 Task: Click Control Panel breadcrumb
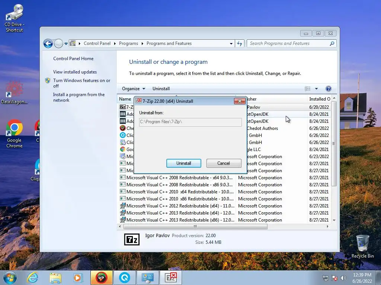coord(97,43)
